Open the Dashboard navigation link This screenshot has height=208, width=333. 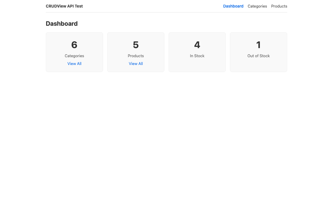(233, 6)
